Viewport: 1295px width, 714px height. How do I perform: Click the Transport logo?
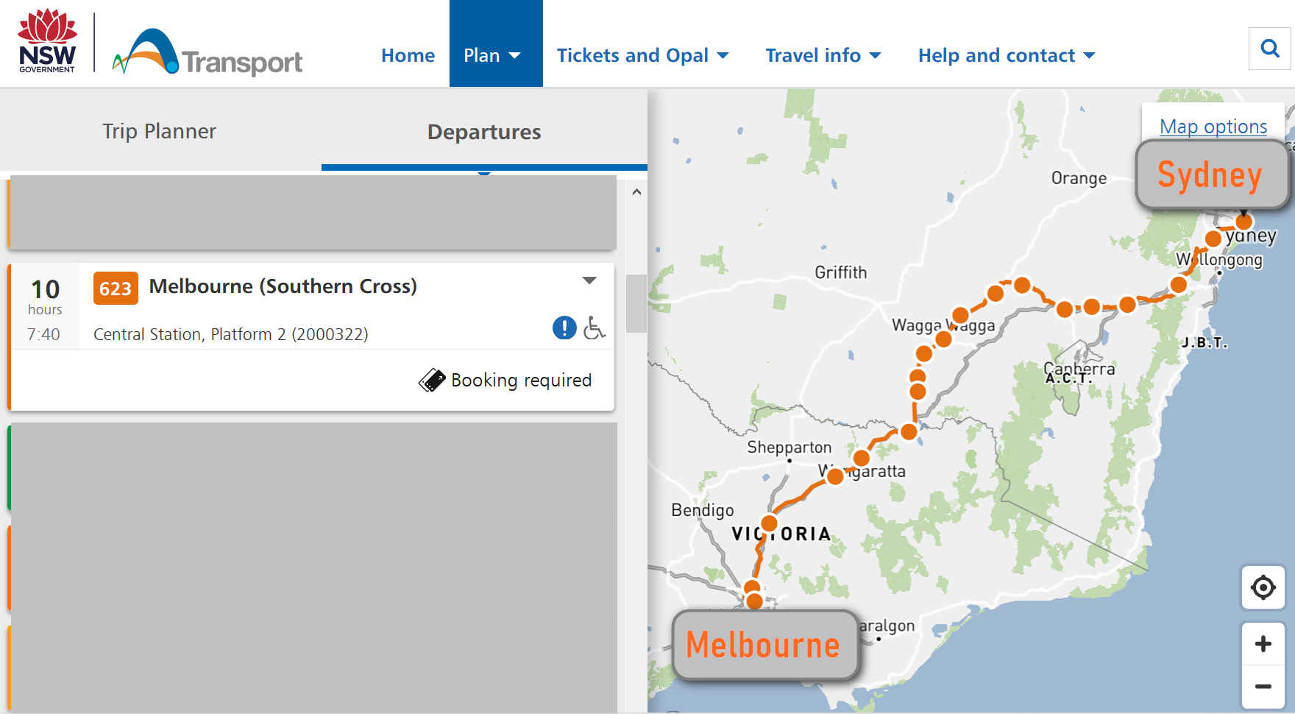click(x=207, y=53)
